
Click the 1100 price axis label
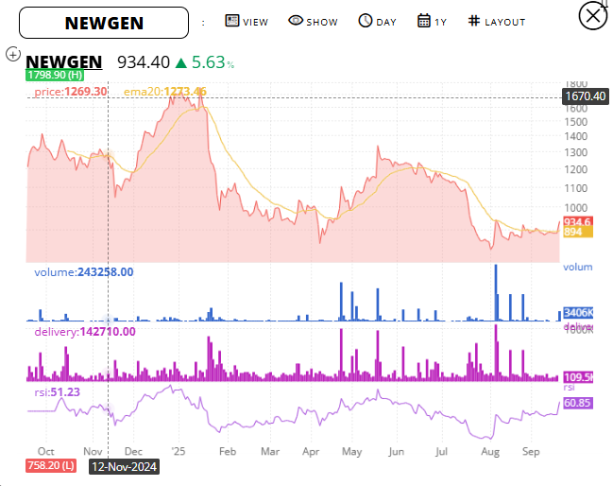(x=576, y=188)
